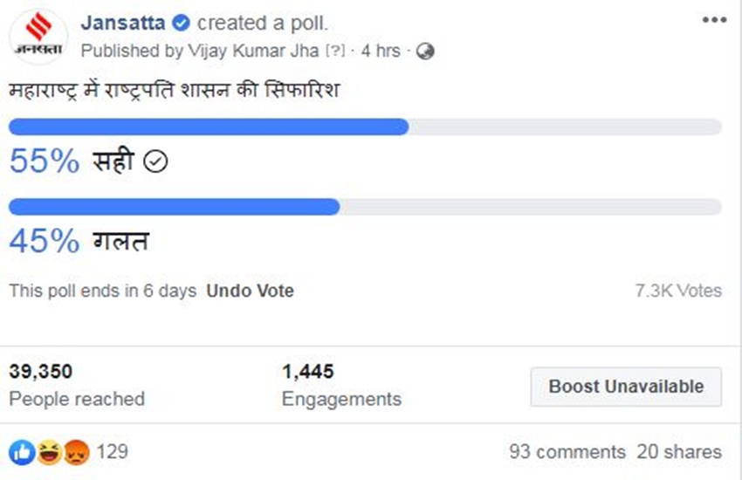The height and width of the screenshot is (480, 742).
Task: Select the 55% सही poll option
Action: tap(87, 162)
